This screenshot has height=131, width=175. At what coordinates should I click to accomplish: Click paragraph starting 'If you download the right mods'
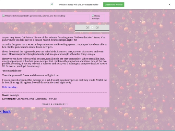point(53,53)
